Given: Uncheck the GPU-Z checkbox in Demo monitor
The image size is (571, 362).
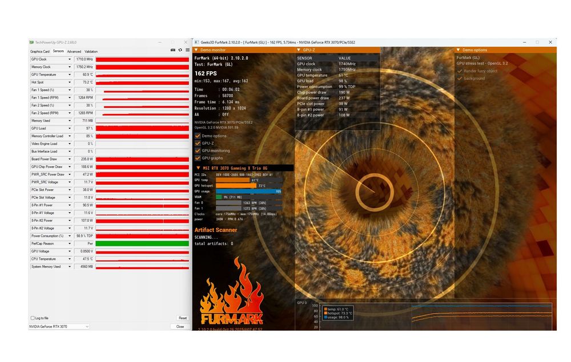Looking at the screenshot, I should [198, 143].
